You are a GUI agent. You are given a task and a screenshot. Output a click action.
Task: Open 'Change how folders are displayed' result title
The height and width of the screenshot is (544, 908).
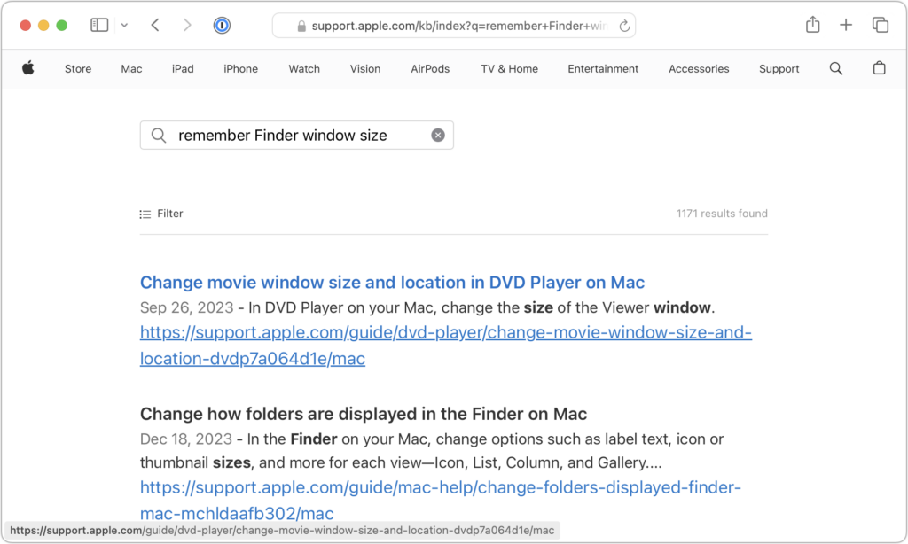(x=364, y=414)
